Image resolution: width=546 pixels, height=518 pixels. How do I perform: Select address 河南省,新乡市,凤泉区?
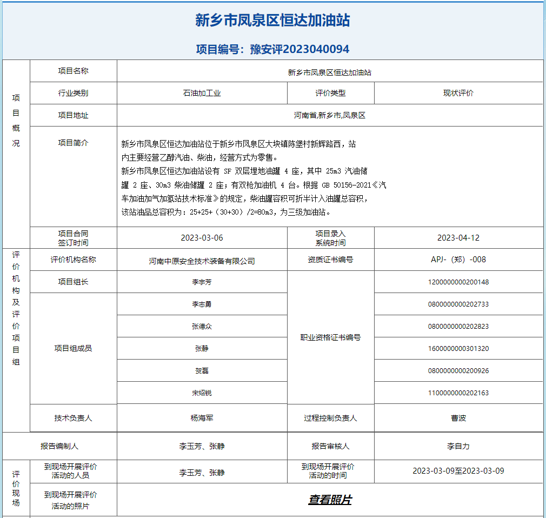[330, 115]
